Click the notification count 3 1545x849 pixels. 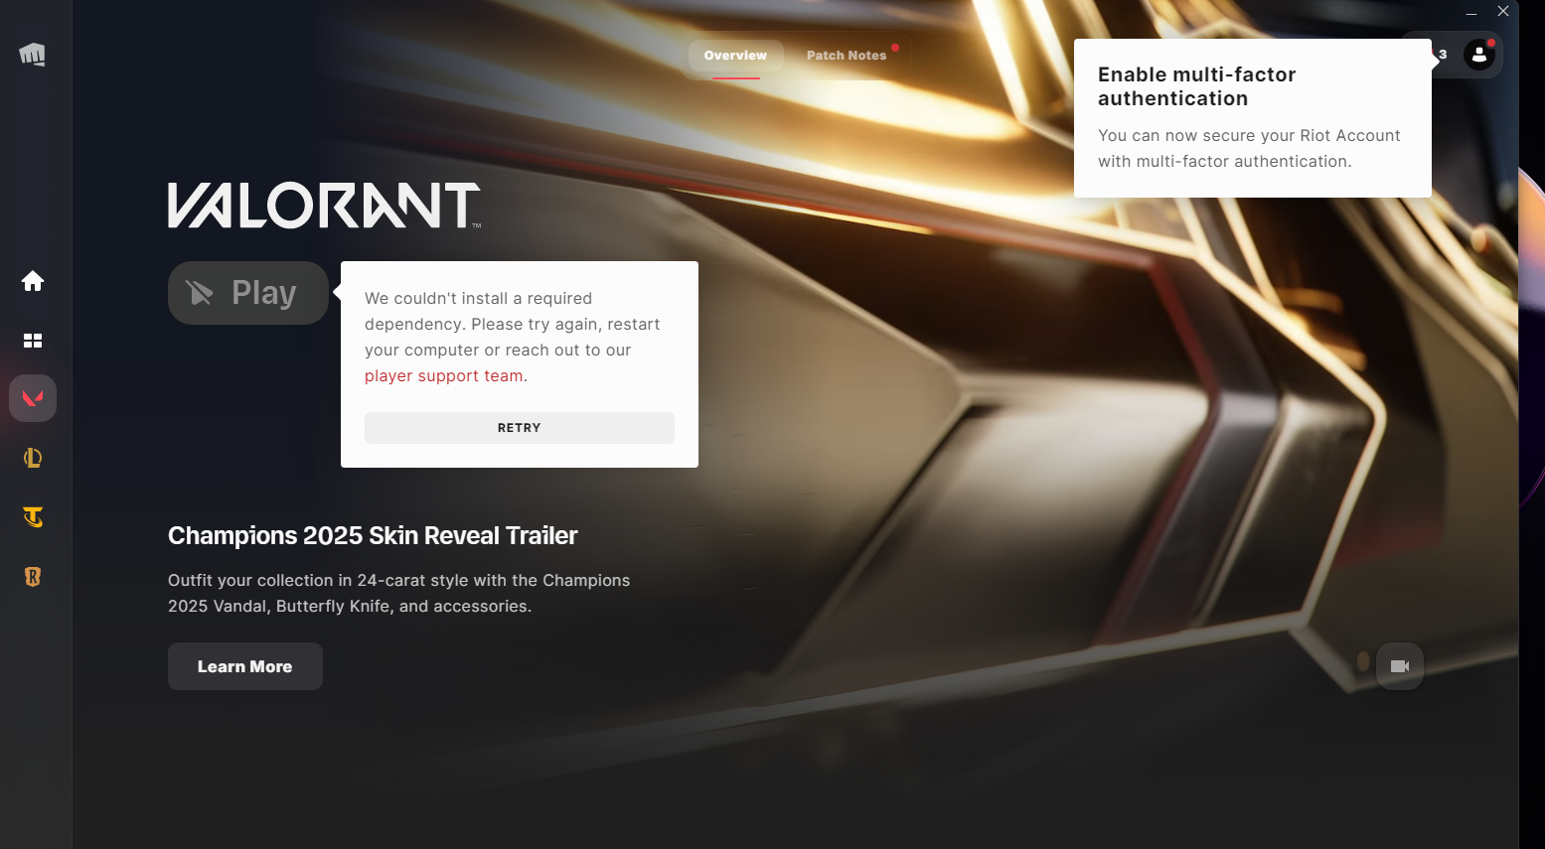(x=1443, y=55)
